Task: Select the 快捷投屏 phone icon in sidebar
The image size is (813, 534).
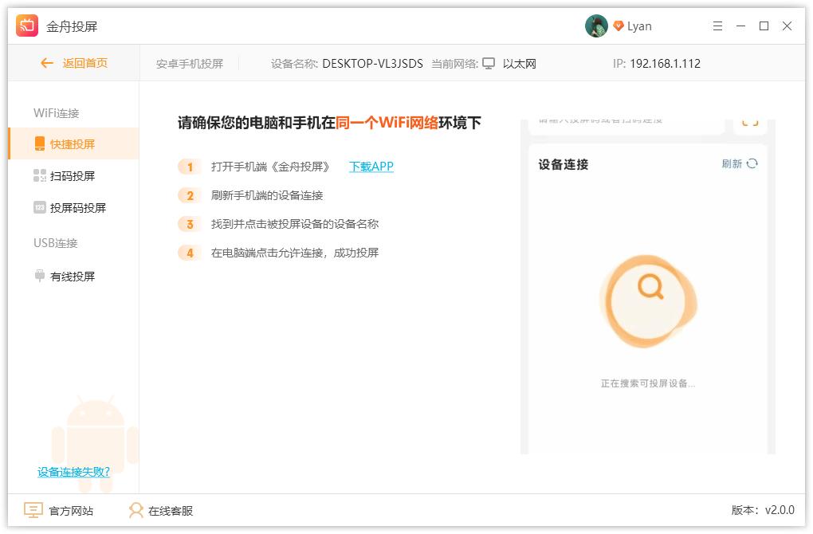Action: click(39, 143)
